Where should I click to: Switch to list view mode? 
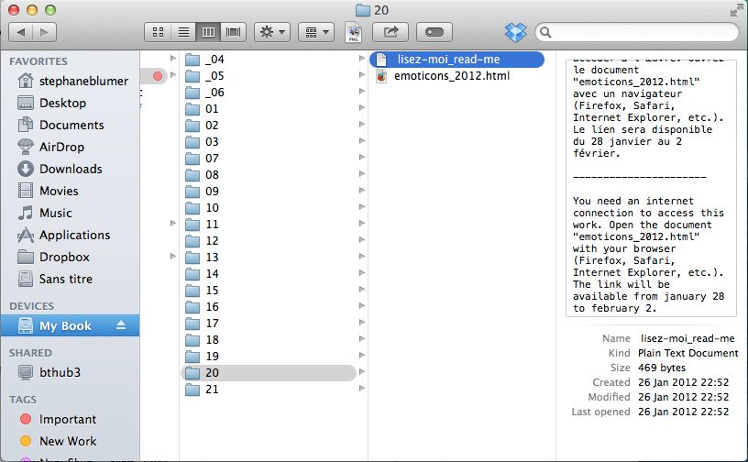(183, 32)
